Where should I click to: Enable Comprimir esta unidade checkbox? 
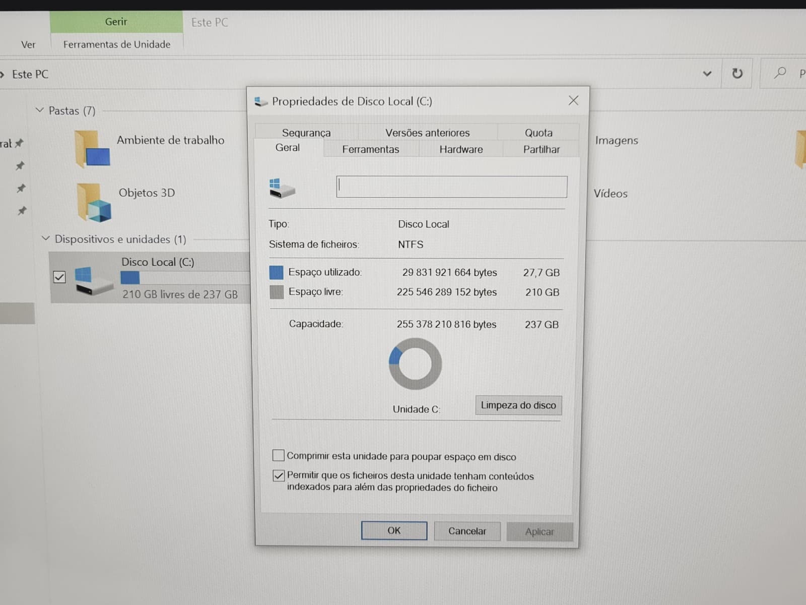[x=278, y=455]
